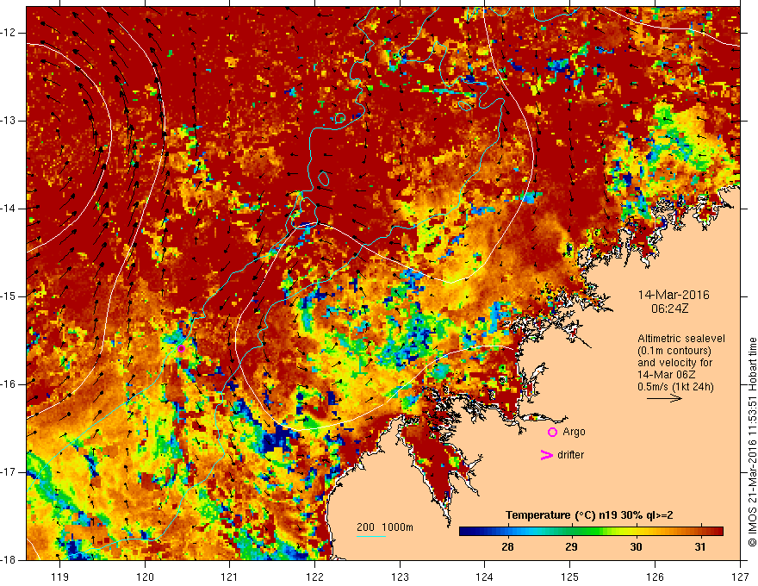
Task: Click the velocity for caption line
Action: click(674, 363)
